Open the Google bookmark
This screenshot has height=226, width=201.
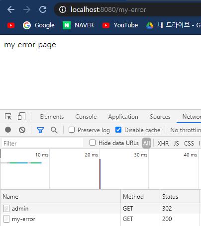point(38,25)
